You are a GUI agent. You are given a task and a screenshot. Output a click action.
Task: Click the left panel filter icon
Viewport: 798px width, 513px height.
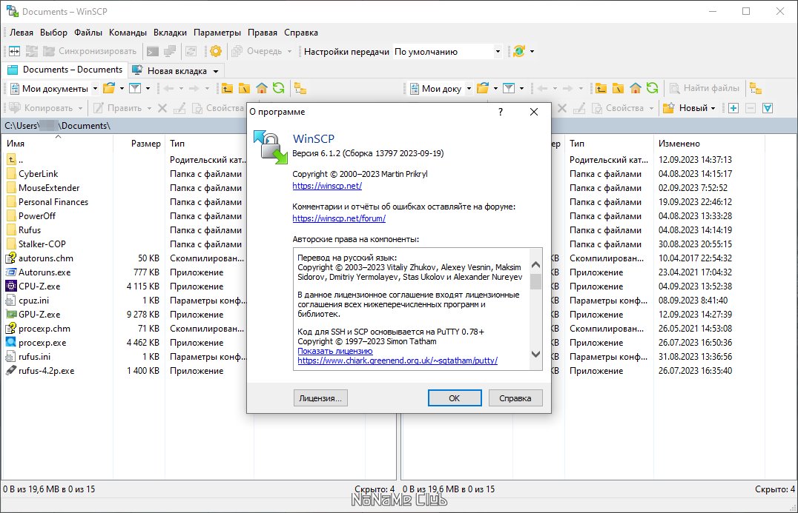(x=135, y=88)
